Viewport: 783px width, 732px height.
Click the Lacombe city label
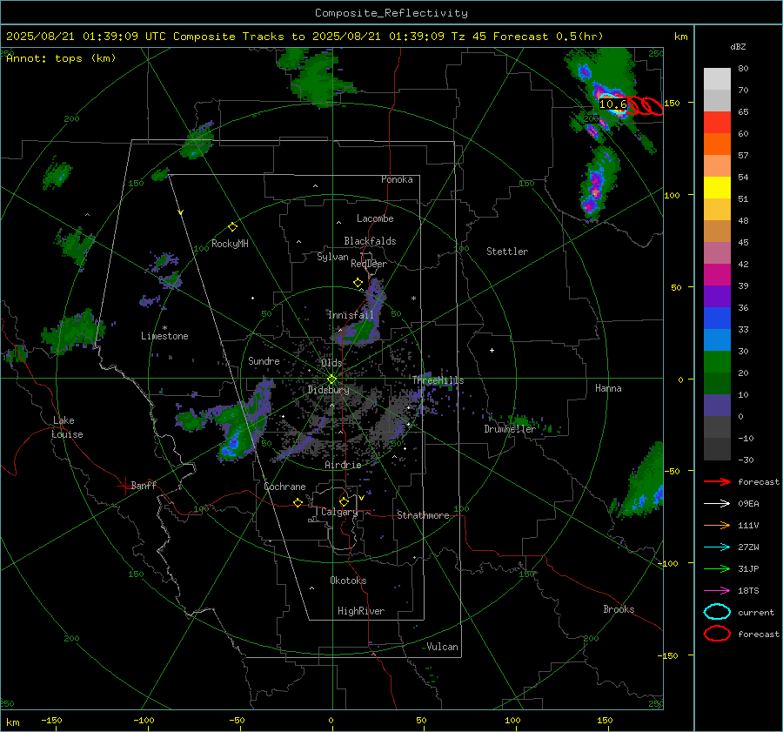[375, 218]
